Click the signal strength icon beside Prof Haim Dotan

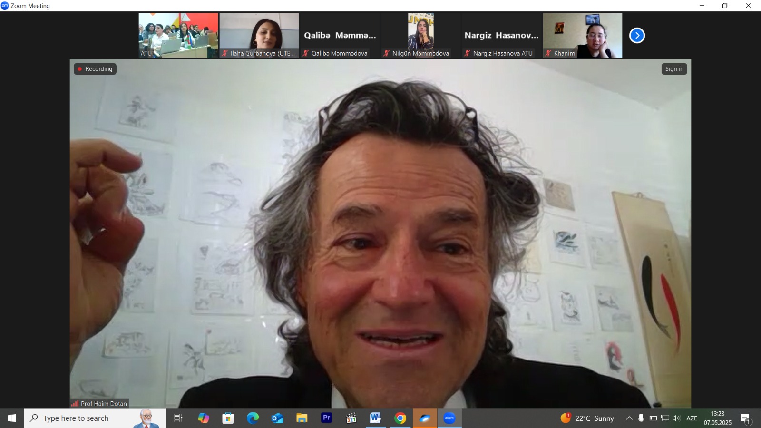click(x=75, y=403)
